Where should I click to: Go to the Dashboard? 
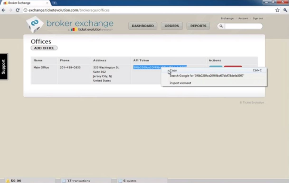(143, 26)
